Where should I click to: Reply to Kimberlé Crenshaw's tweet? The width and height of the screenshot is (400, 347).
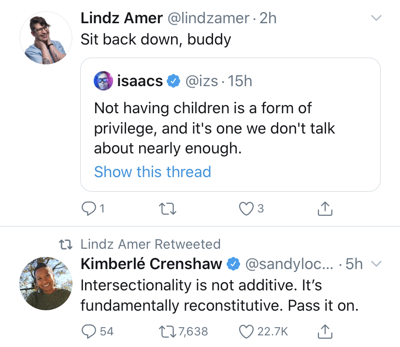tap(88, 332)
